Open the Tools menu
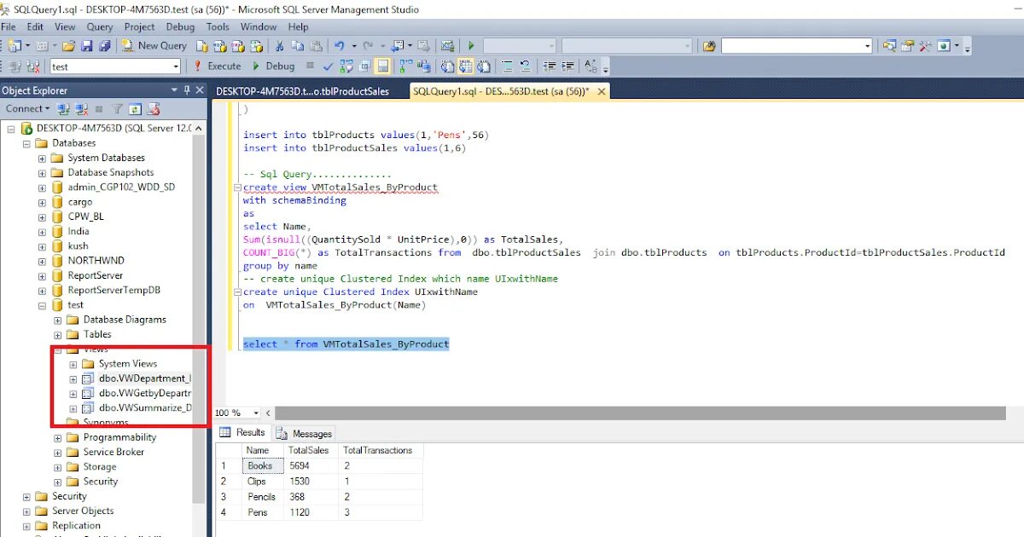 click(218, 26)
